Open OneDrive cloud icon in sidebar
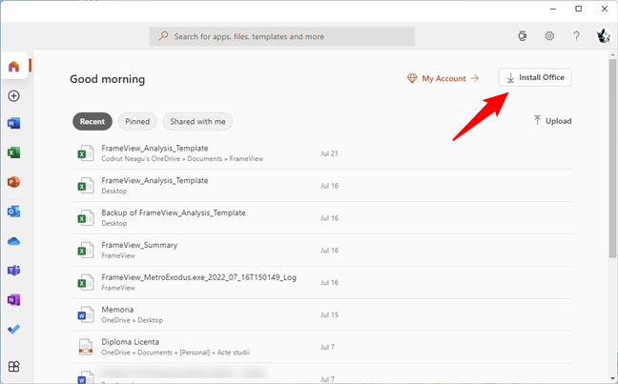The image size is (618, 384). click(13, 241)
